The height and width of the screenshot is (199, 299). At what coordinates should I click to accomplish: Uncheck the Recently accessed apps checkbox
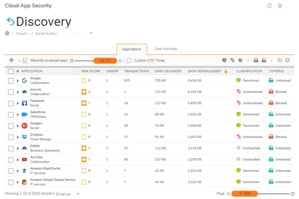[26, 60]
